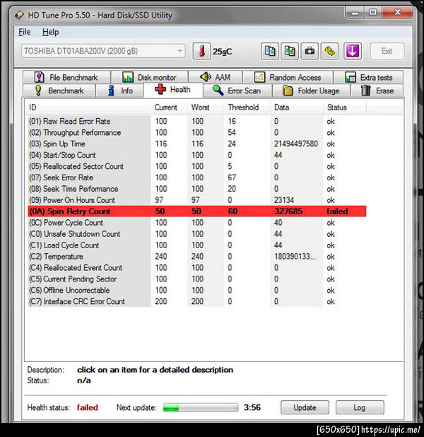Switch to the Error Scan tab

237,91
